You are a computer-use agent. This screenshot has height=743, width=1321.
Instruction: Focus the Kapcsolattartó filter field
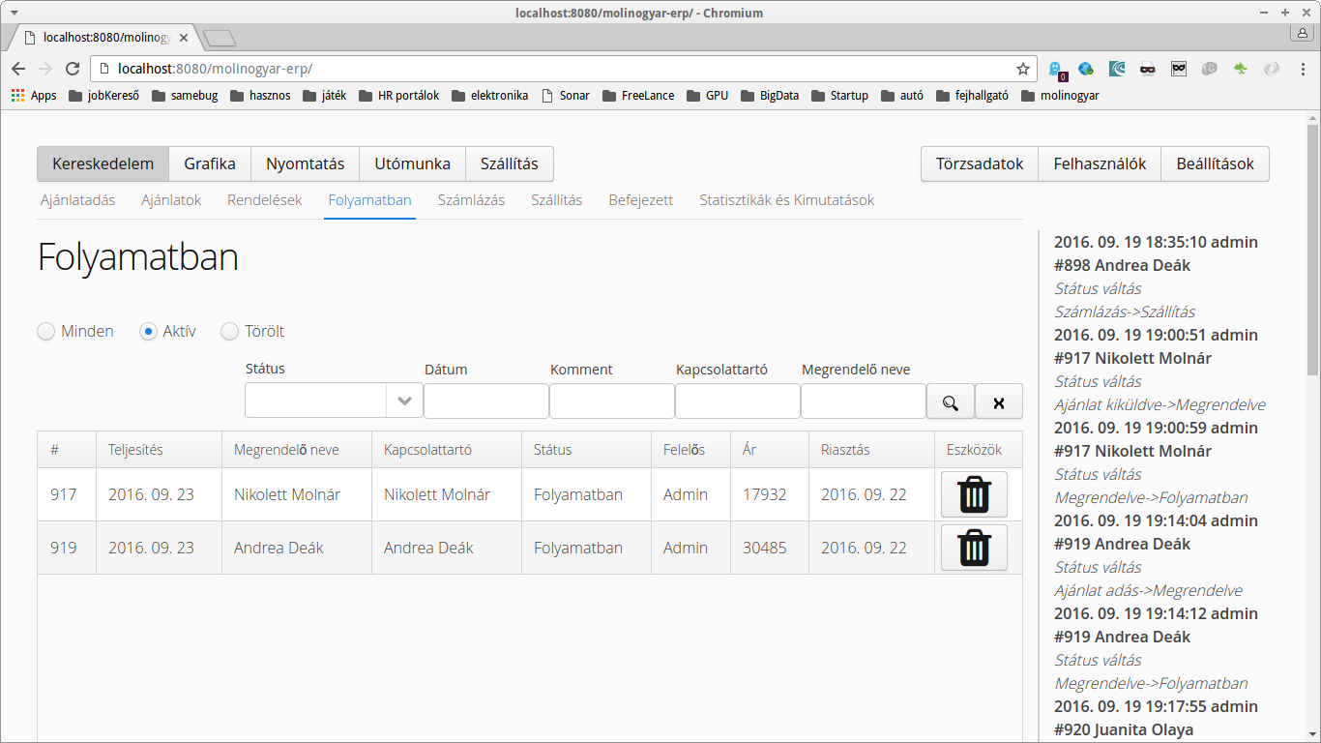(x=738, y=401)
